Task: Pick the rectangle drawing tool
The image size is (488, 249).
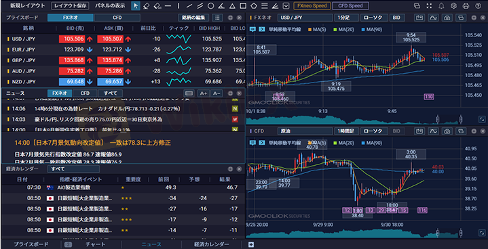Action: [243, 5]
